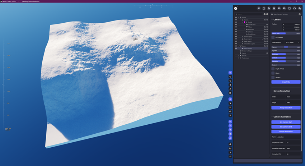This screenshot has width=305, height=166.
Task: Select the Export tree item
Action: (x=244, y=53)
